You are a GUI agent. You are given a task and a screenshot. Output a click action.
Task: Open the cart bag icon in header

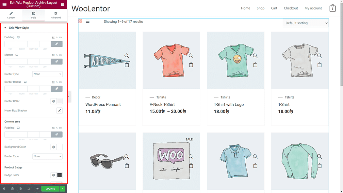point(333,8)
